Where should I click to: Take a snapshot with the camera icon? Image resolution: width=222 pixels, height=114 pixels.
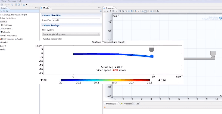tap(158, 11)
